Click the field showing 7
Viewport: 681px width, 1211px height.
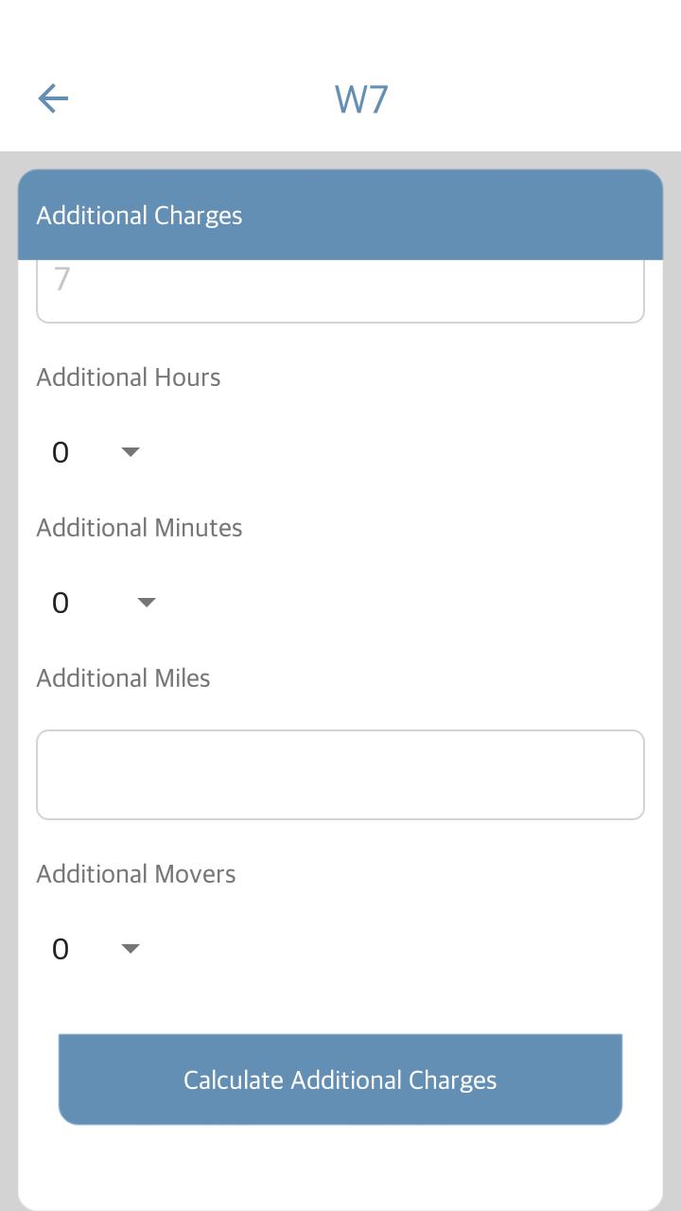tap(340, 290)
